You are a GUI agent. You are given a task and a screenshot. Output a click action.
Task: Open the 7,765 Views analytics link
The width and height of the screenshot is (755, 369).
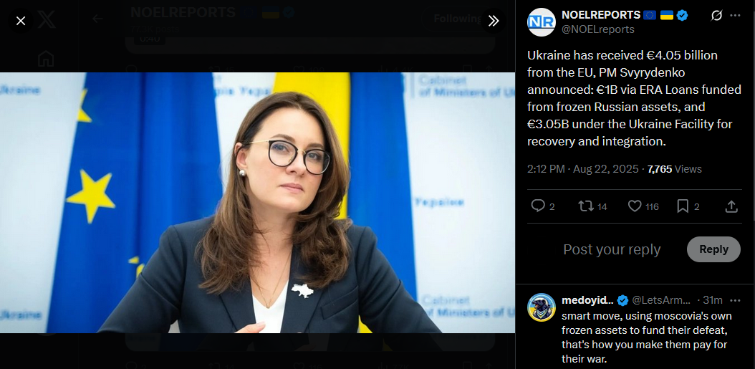675,169
